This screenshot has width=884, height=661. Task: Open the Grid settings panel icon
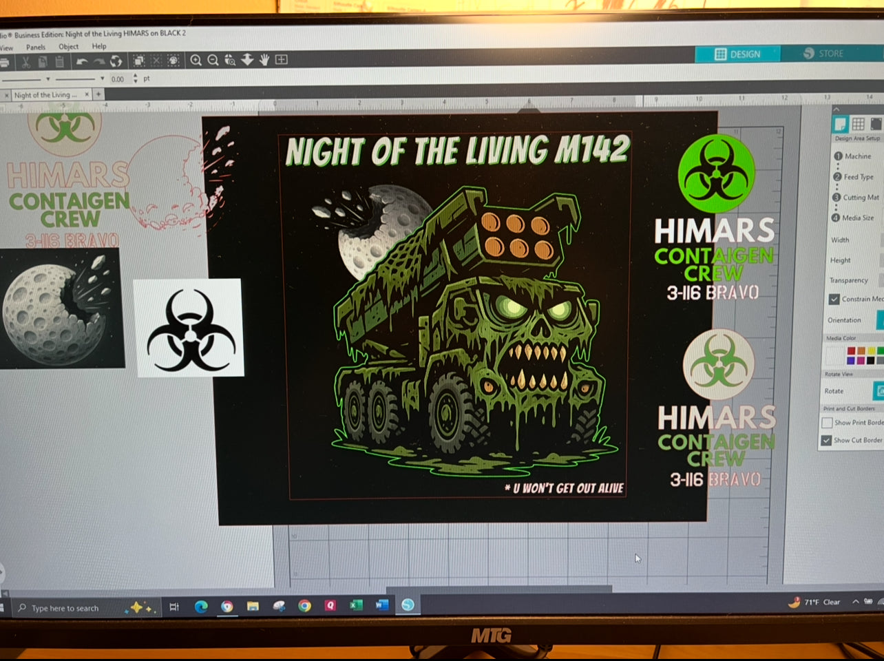[x=858, y=124]
